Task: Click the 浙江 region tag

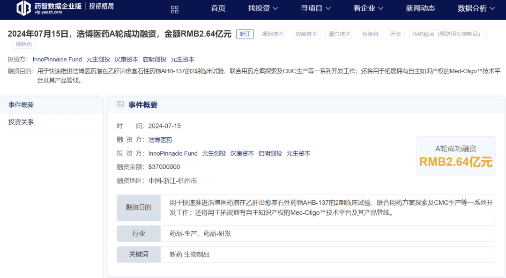Action: (245, 34)
